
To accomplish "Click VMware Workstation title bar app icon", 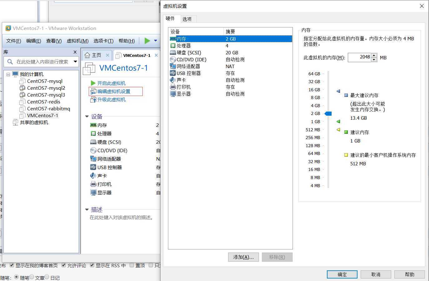I will tap(8, 28).
